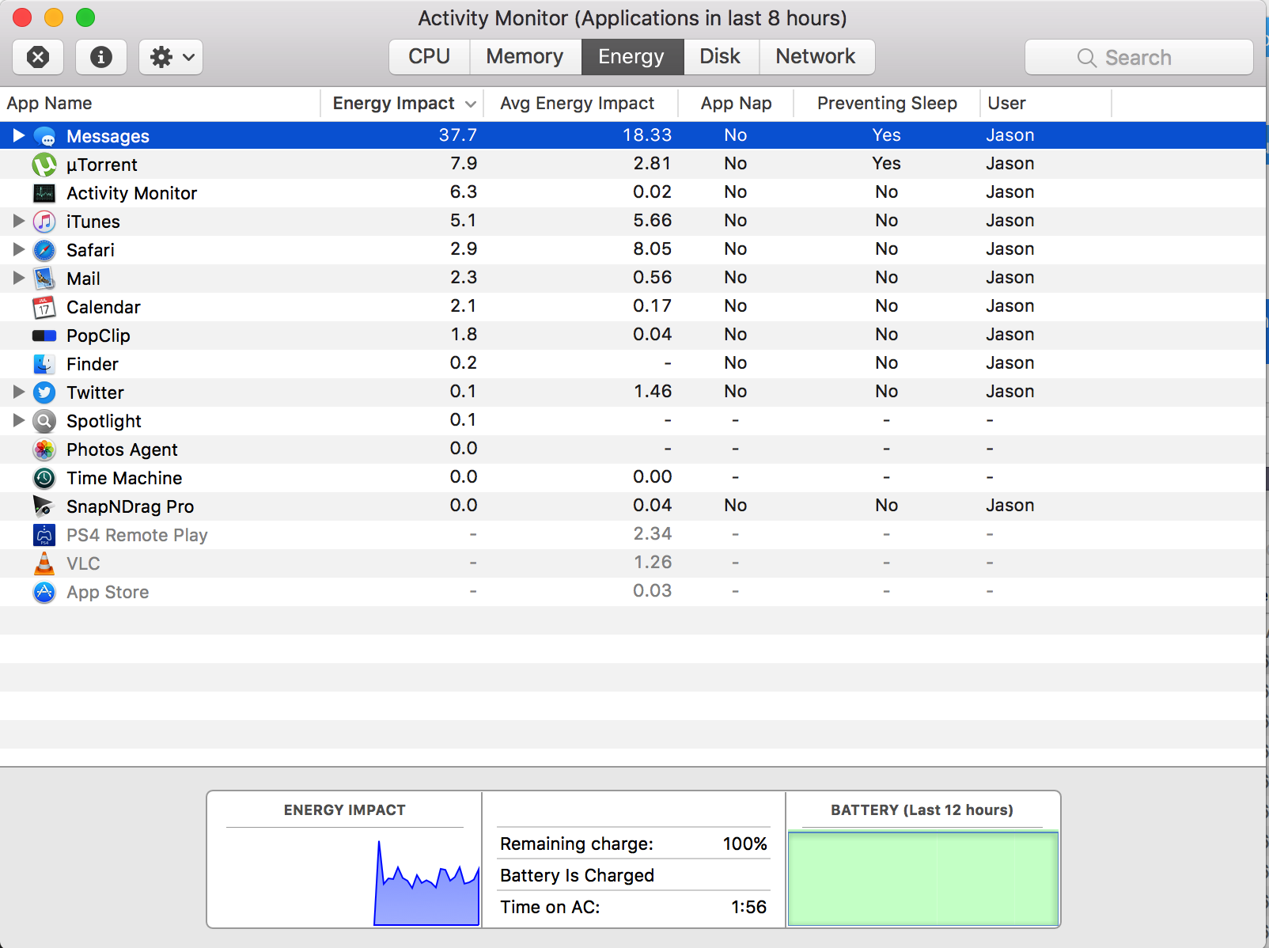Screen dimensions: 1269x948
Task: Click the App Store icon
Action: click(44, 592)
